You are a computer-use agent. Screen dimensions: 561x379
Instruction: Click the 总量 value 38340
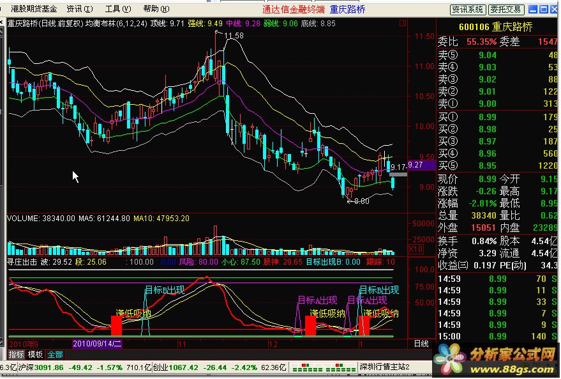[484, 215]
